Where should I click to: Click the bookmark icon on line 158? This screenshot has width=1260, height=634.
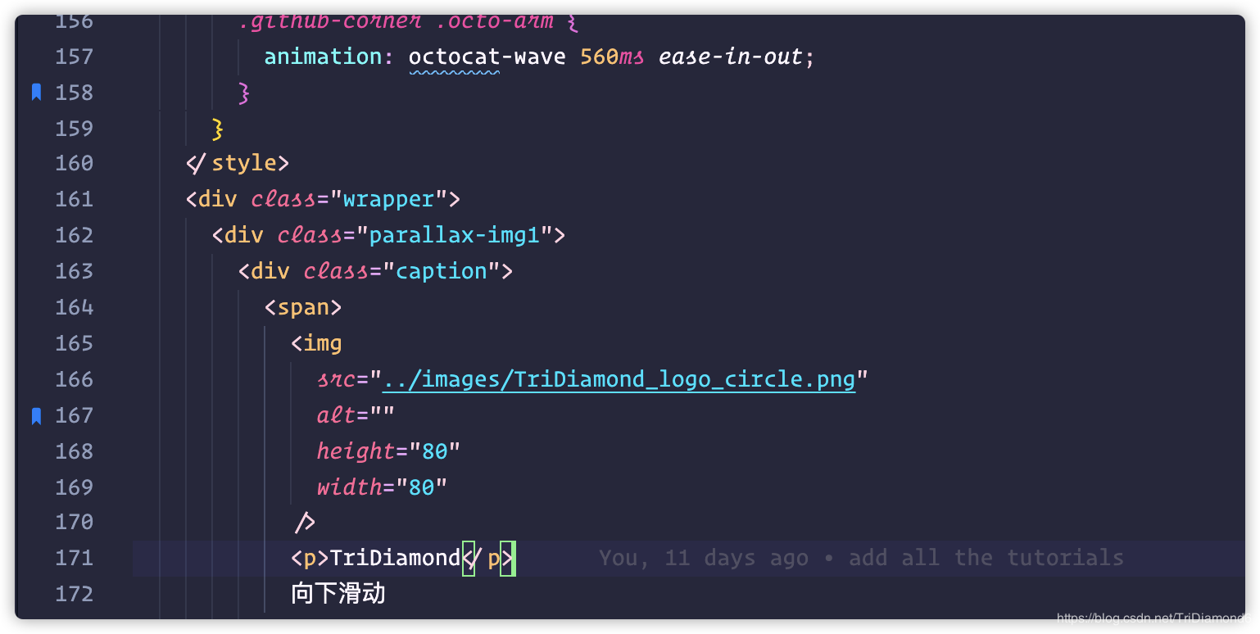(x=36, y=93)
